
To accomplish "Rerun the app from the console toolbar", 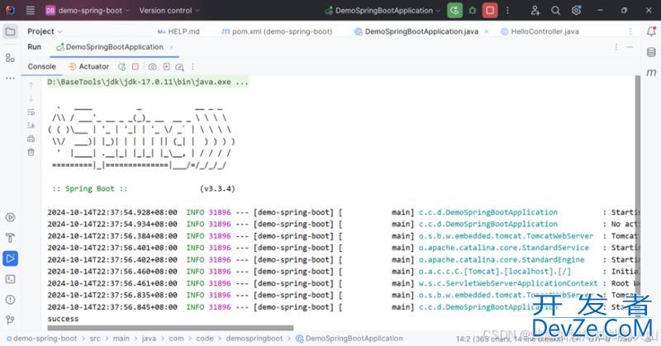I will tap(121, 67).
